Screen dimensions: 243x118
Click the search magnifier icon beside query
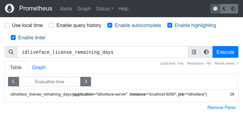(11, 52)
